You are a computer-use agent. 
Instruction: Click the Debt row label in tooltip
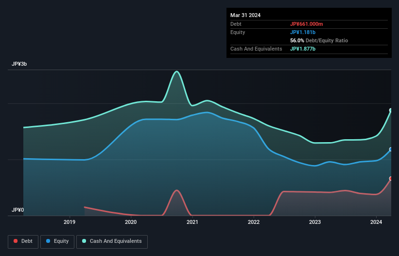pos(236,24)
